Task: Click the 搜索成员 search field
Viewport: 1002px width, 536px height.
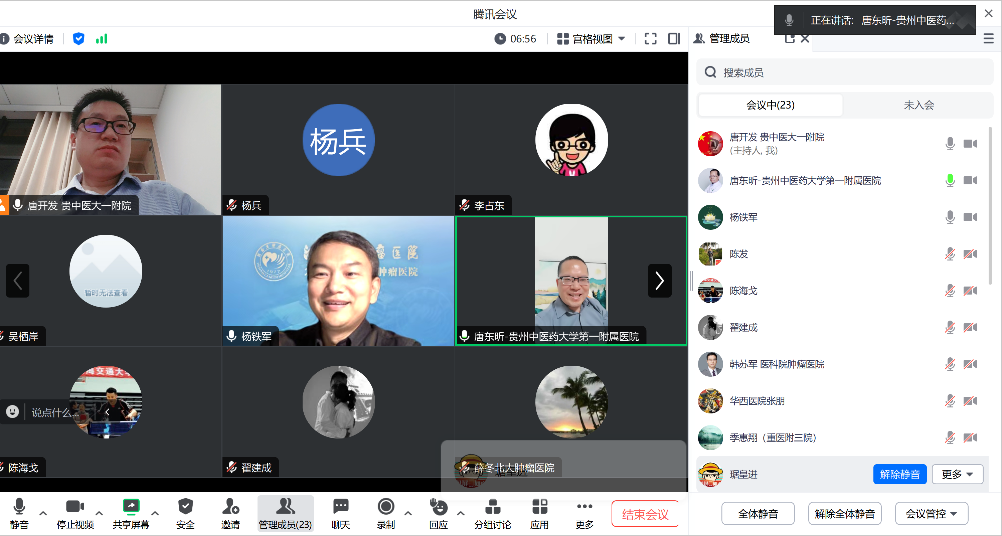Action: [844, 72]
